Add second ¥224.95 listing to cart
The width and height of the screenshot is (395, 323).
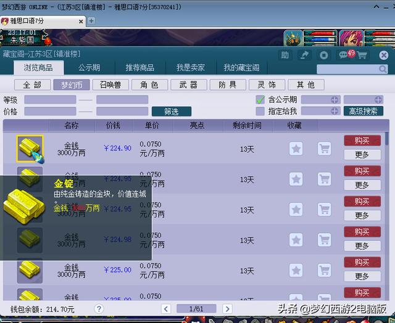pyautogui.click(x=324, y=179)
